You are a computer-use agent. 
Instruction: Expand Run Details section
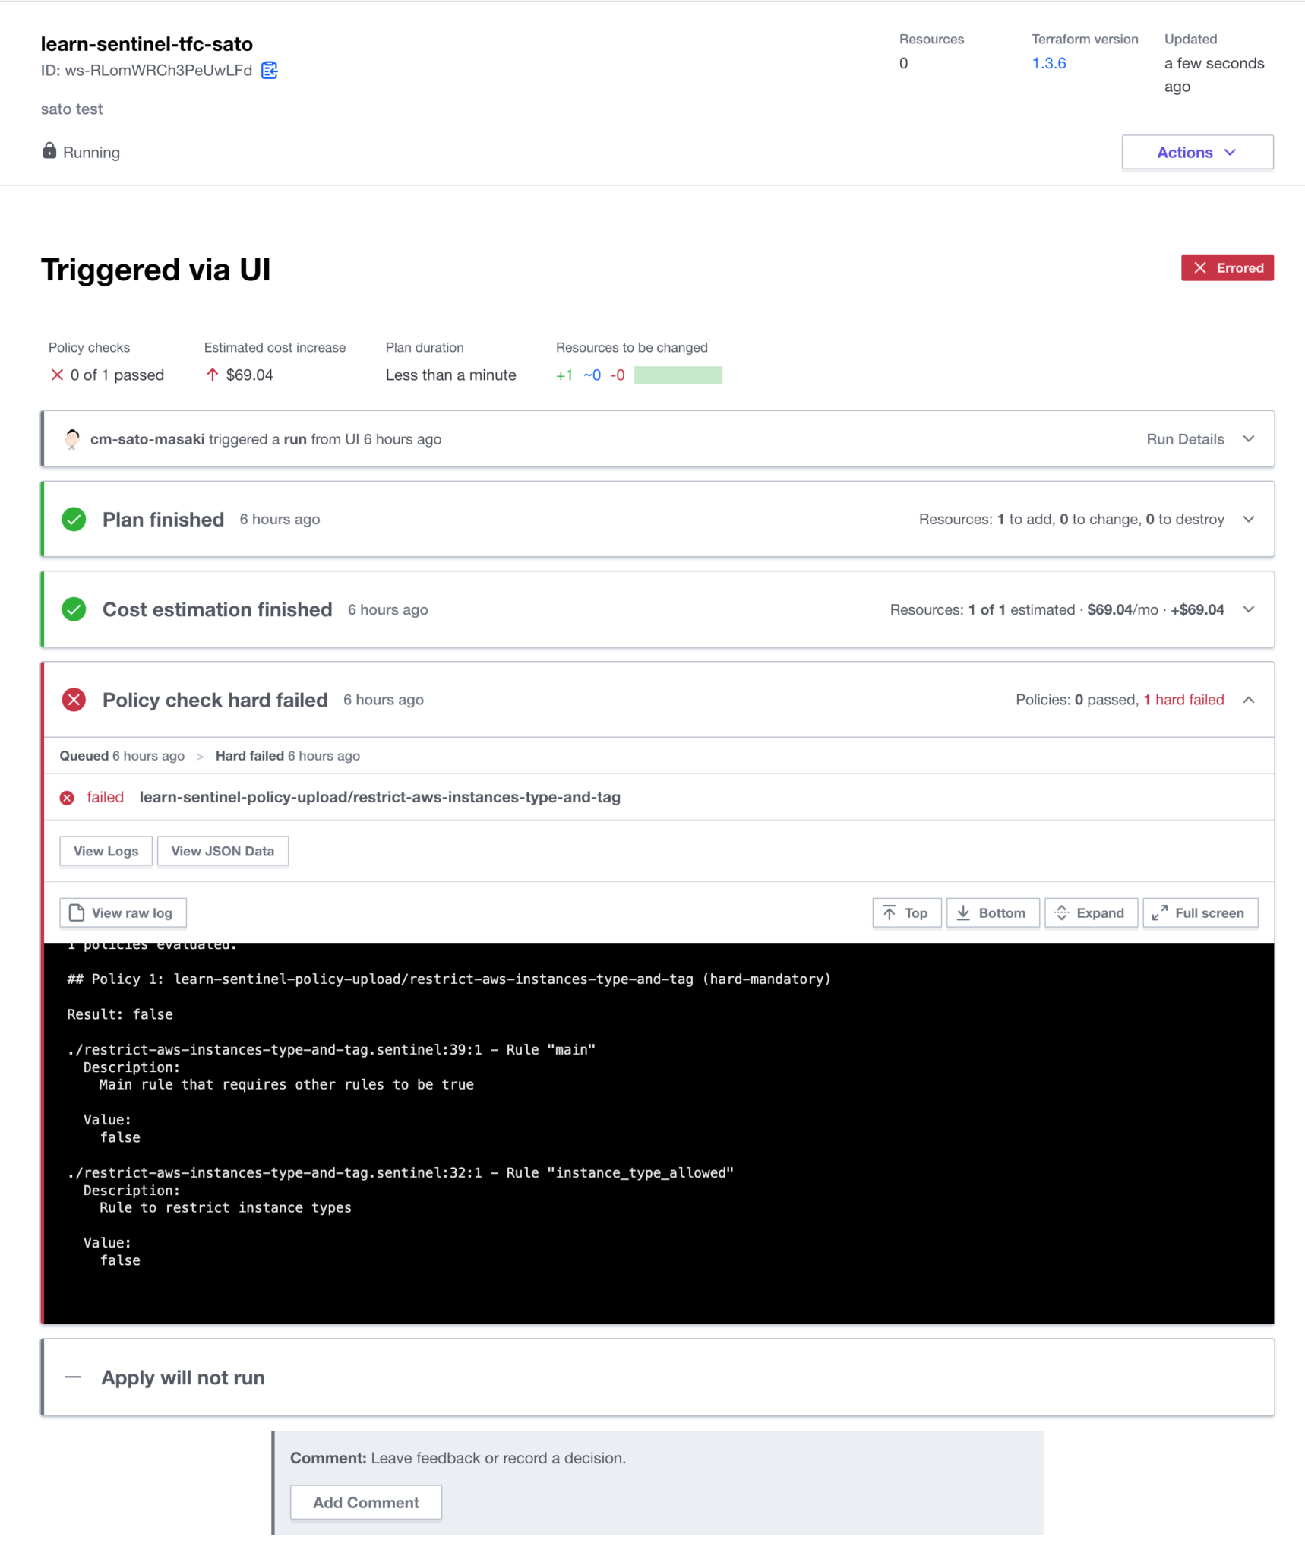coord(1248,439)
